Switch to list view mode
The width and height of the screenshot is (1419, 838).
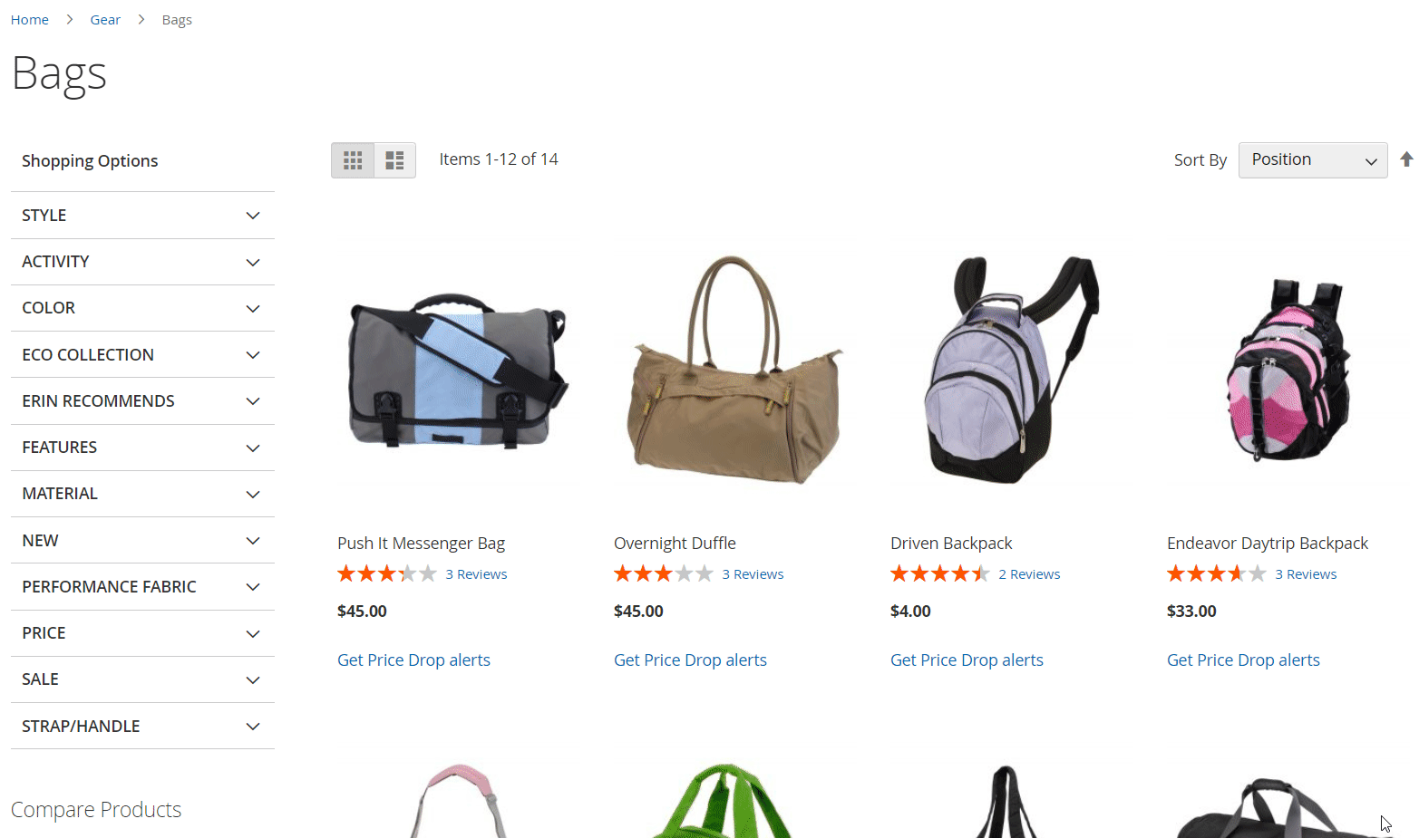click(x=395, y=160)
